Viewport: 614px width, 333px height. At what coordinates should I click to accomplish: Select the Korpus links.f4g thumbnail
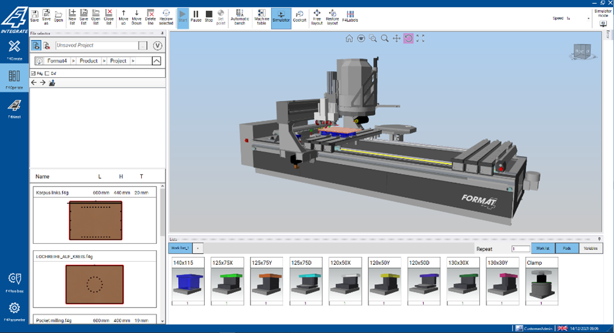point(95,221)
